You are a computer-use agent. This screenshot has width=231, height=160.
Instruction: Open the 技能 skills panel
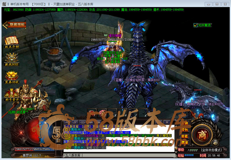[x=185, y=136]
